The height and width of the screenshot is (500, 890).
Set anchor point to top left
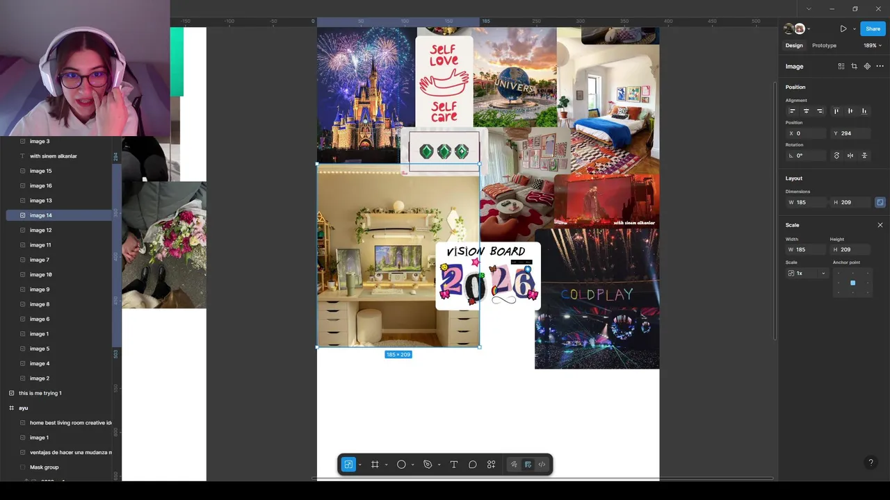click(x=839, y=273)
